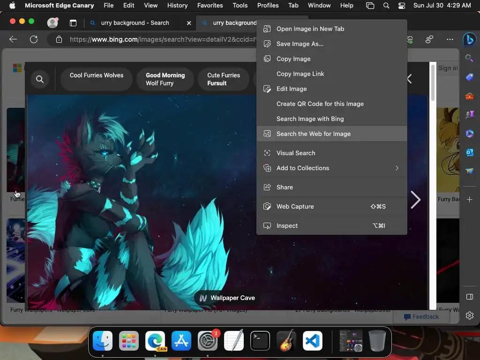
Task: Open Settings and more ellipsis menu
Action: tap(450, 39)
